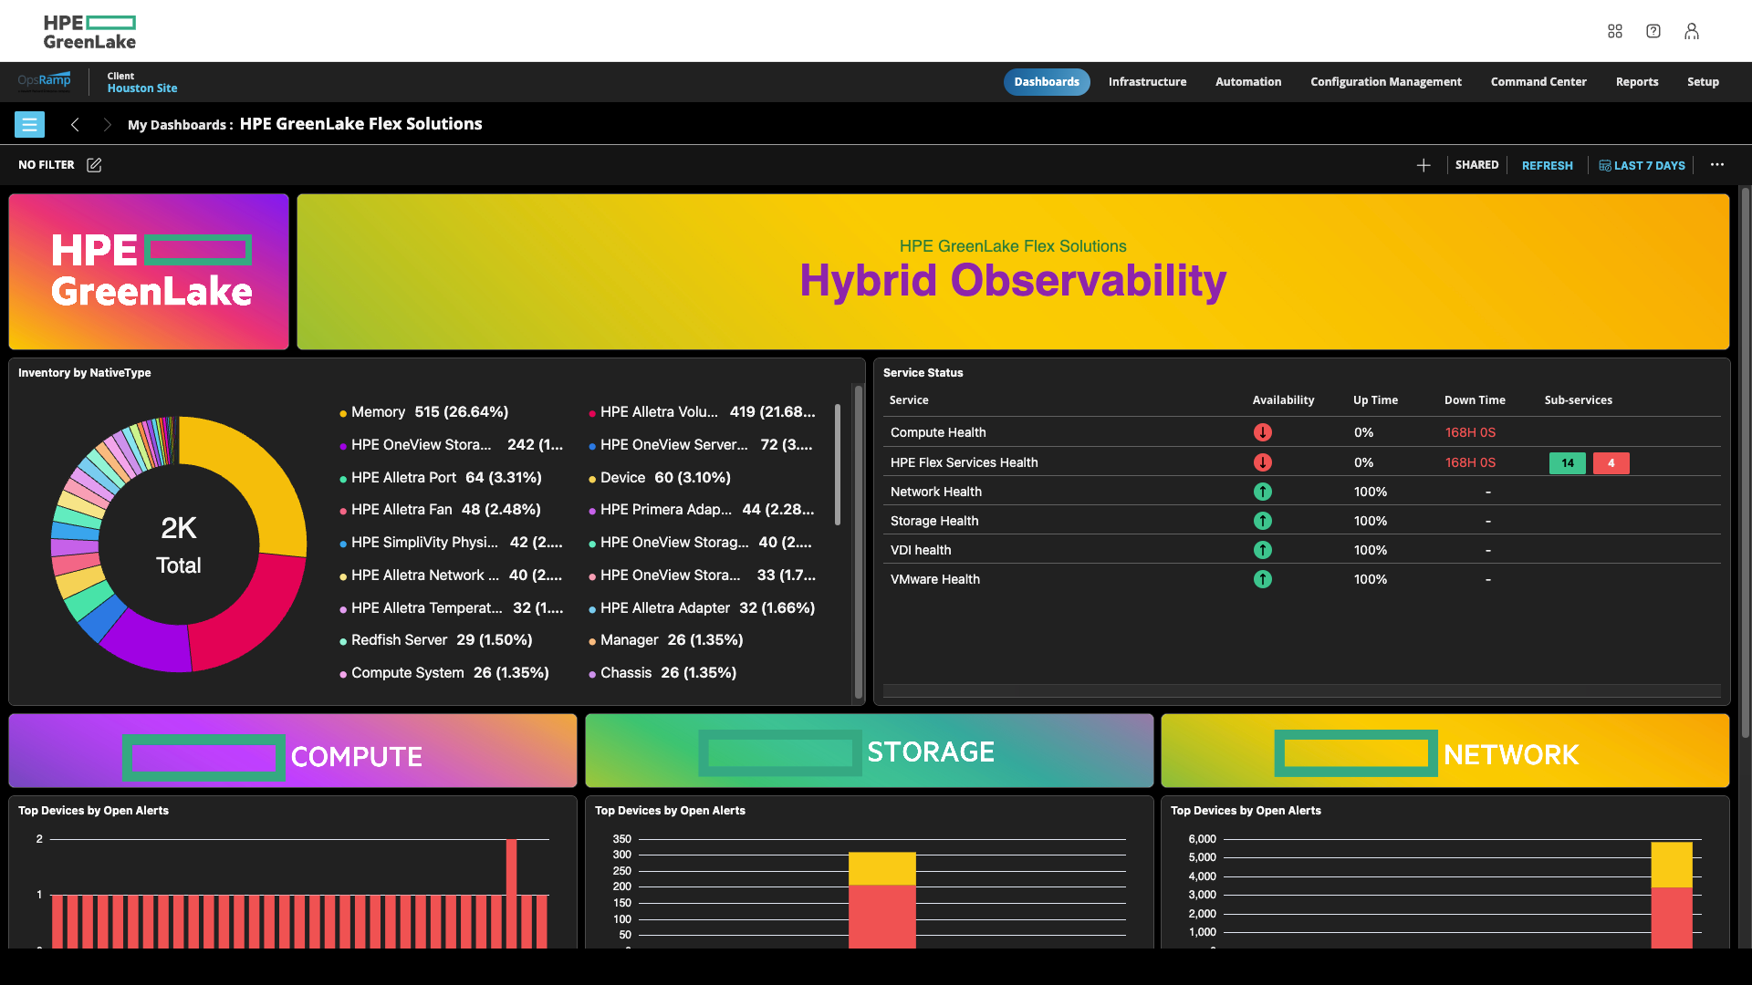1752x985 pixels.
Task: Click the REFRESH button
Action: click(x=1547, y=166)
